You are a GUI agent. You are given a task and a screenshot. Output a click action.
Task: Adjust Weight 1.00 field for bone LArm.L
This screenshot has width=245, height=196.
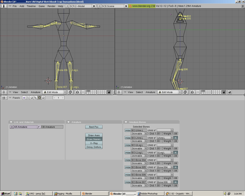coord(170,141)
